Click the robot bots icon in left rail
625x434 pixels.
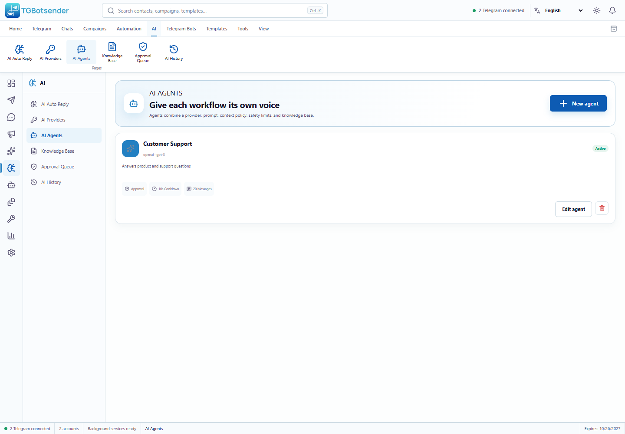11,185
